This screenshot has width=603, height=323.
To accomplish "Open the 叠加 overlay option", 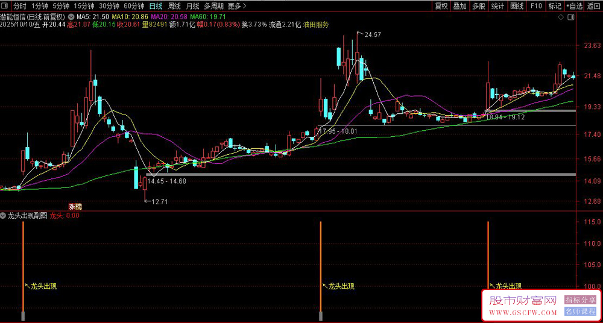I will coord(459,6).
